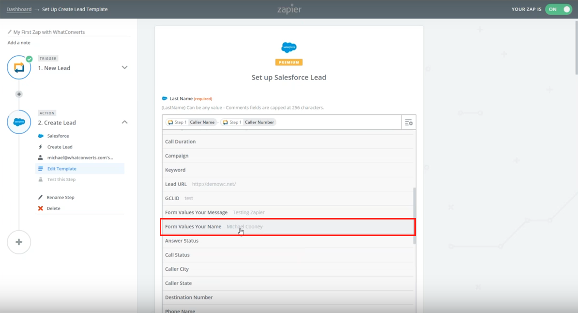Click the field list scrollbar thumb
This screenshot has width=578, height=313.
[414, 216]
